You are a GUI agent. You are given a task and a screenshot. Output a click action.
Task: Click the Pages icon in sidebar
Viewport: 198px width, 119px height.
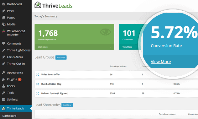click(x=4, y=18)
